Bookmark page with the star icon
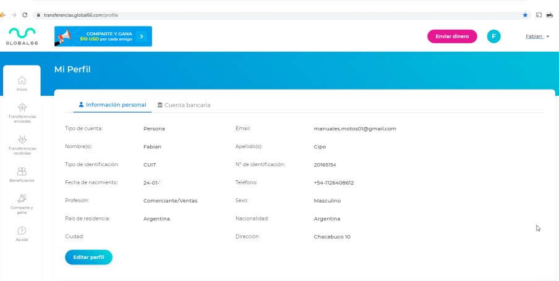The height and width of the screenshot is (281, 559). tap(525, 14)
